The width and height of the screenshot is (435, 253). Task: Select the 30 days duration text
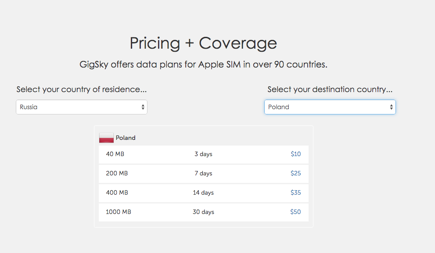tap(203, 212)
